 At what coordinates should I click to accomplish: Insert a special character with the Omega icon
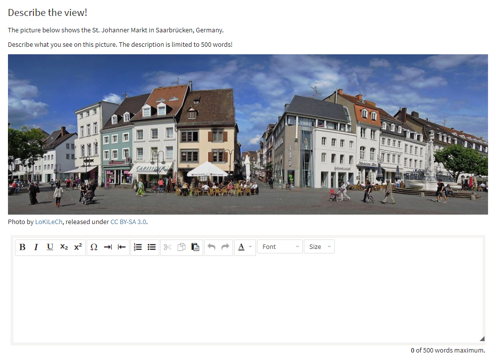tap(94, 247)
